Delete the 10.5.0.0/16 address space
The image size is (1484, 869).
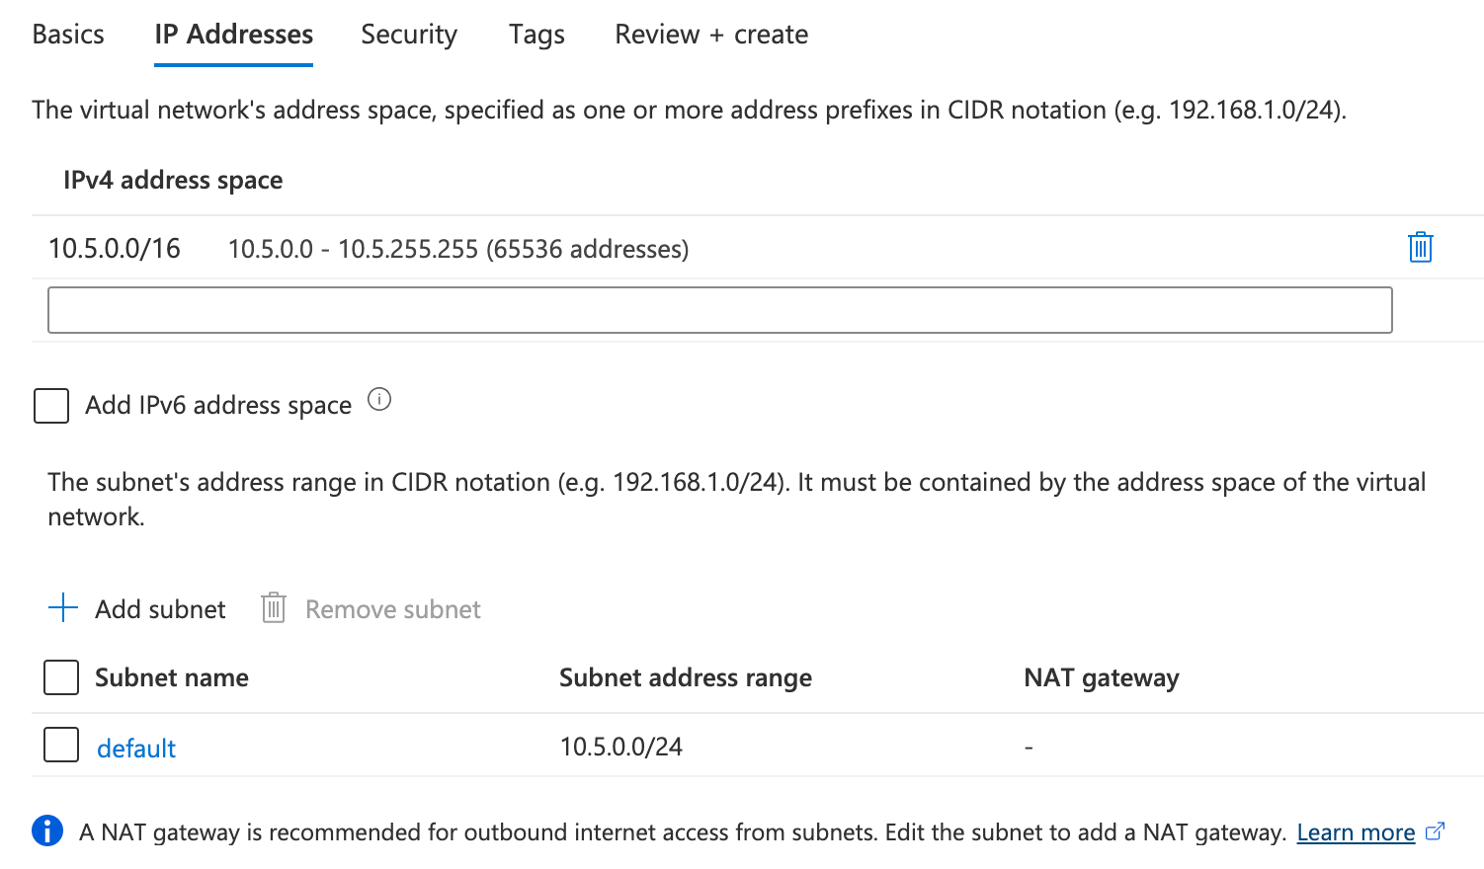(1419, 248)
